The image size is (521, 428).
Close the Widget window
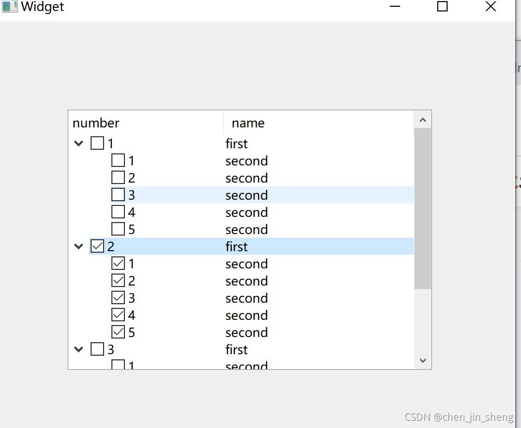coord(491,6)
